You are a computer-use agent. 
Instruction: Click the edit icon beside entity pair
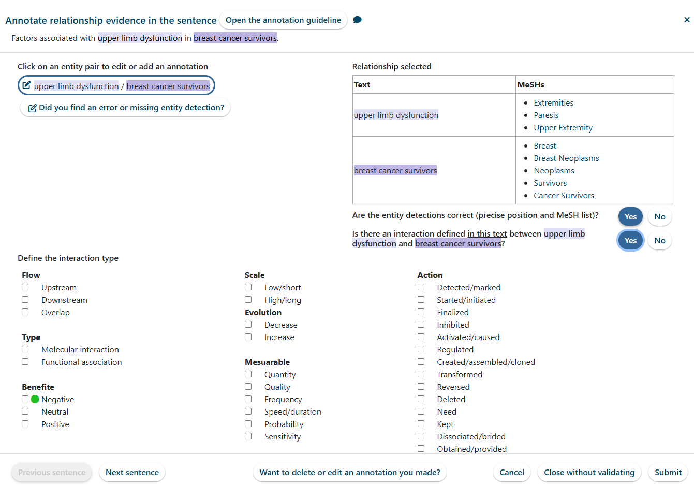[27, 85]
